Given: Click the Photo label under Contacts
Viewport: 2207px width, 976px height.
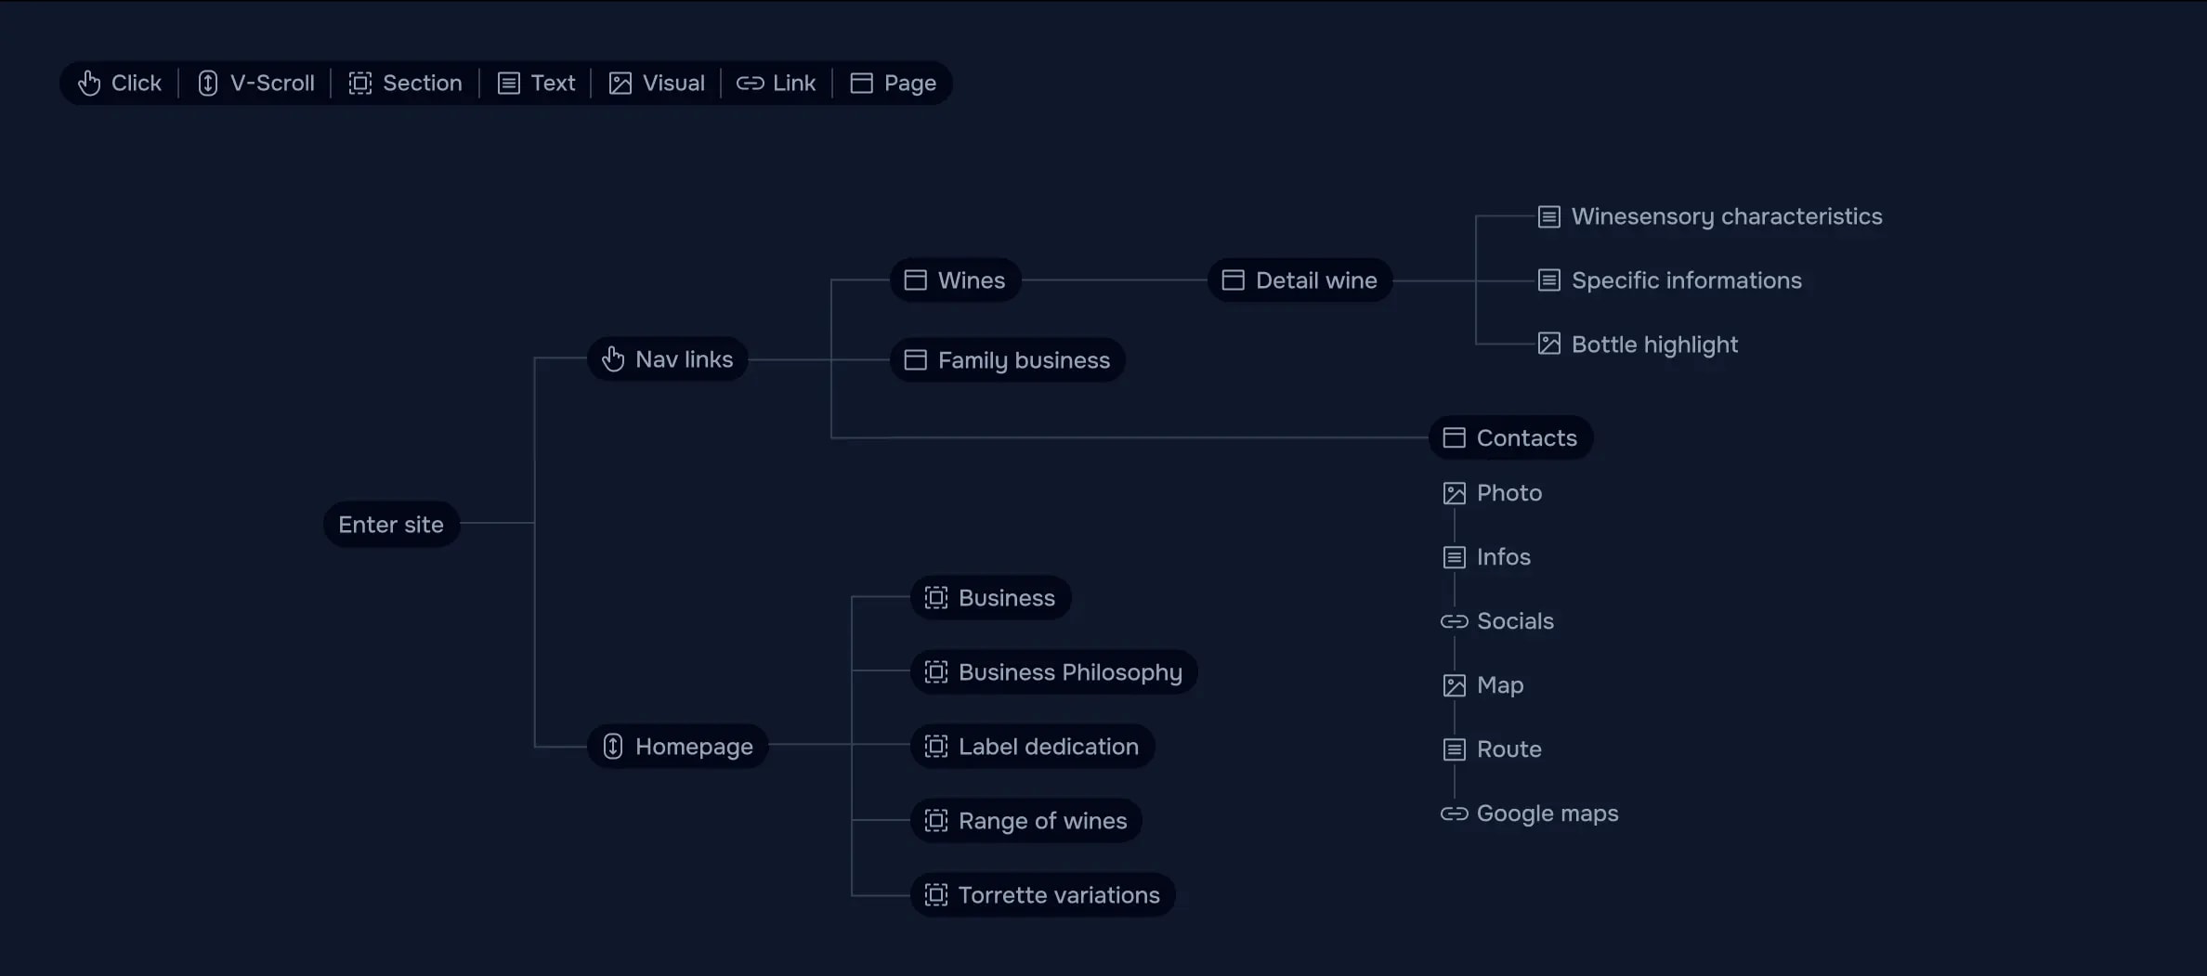Looking at the screenshot, I should click(1509, 493).
